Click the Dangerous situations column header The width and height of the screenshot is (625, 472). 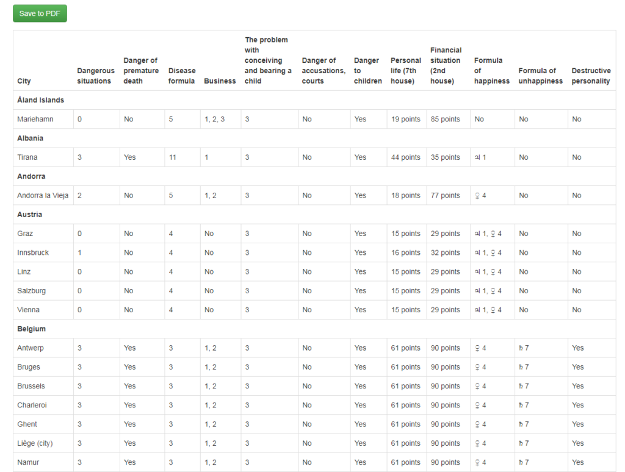point(95,76)
